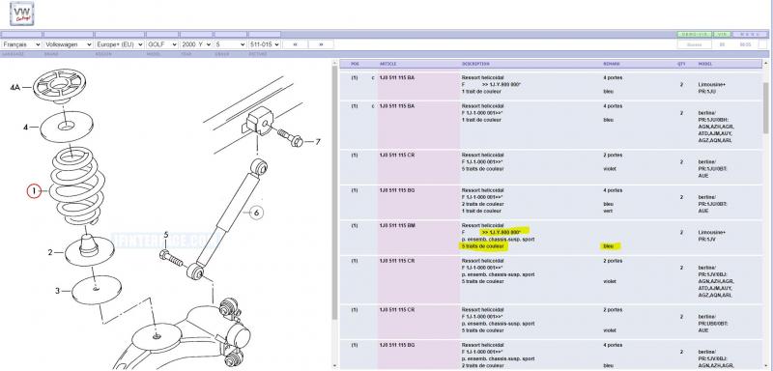Click part callout 4A in diagram
Screen dimensions: 773x371
(x=15, y=87)
